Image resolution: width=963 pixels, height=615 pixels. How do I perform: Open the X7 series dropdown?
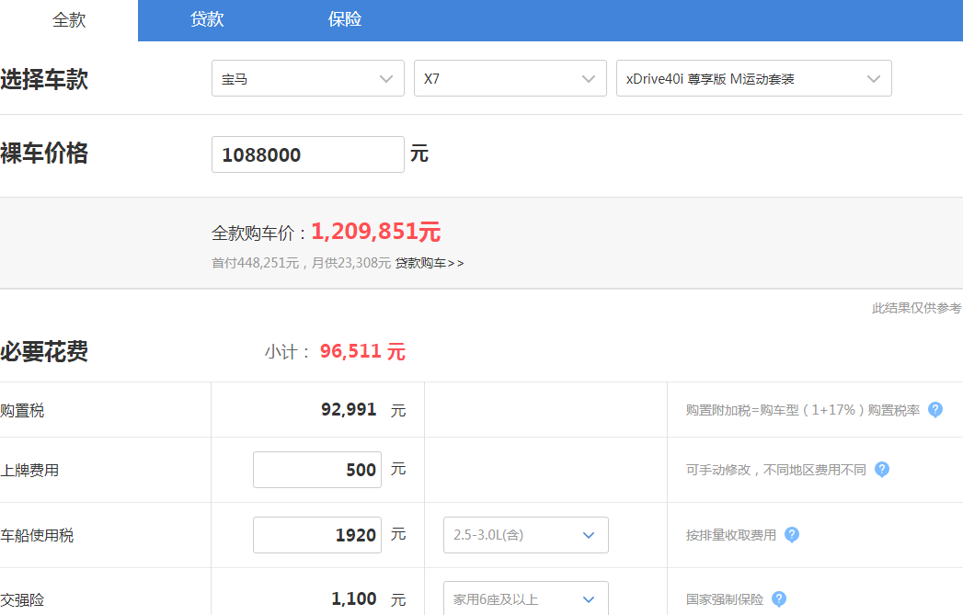[510, 78]
